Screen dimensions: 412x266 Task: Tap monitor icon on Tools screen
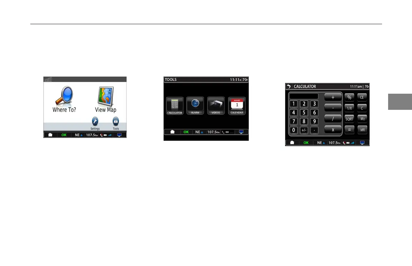point(241,132)
